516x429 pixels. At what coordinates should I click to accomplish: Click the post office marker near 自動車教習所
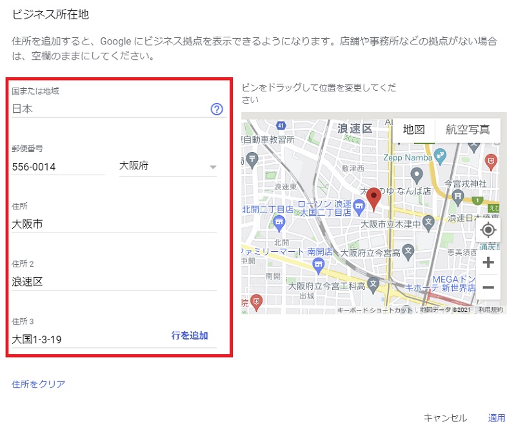click(252, 160)
